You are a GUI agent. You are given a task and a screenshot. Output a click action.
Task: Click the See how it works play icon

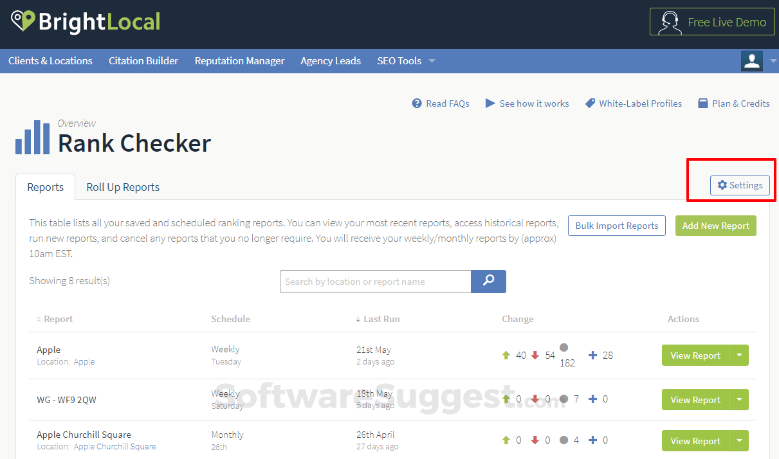[490, 104]
